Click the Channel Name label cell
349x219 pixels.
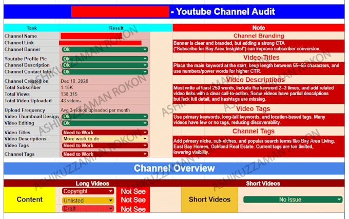coord(32,36)
